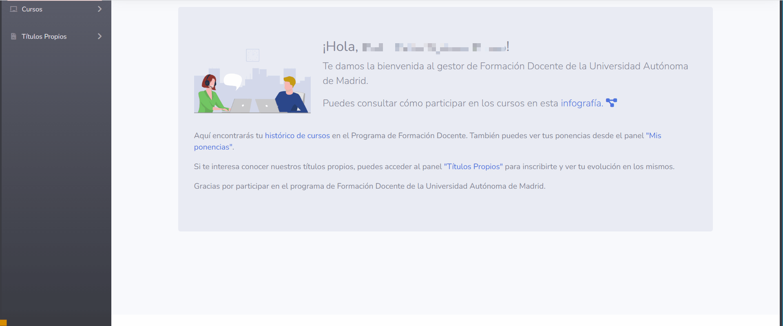This screenshot has height=326, width=783.
Task: Click the small dashed square above the illustration
Action: point(252,55)
